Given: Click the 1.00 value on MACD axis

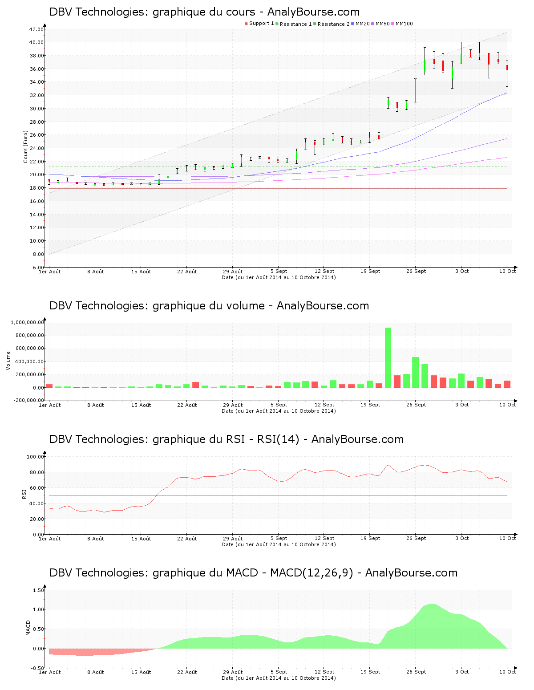Looking at the screenshot, I should click(x=39, y=609).
